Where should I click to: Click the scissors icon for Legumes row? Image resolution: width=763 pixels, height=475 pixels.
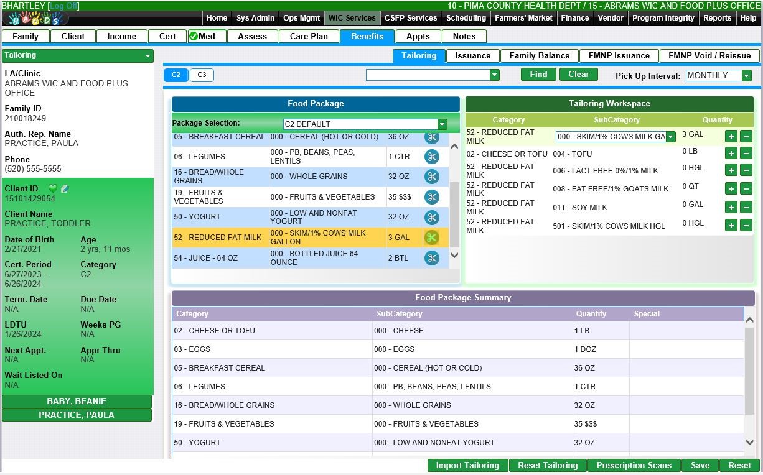pyautogui.click(x=431, y=157)
